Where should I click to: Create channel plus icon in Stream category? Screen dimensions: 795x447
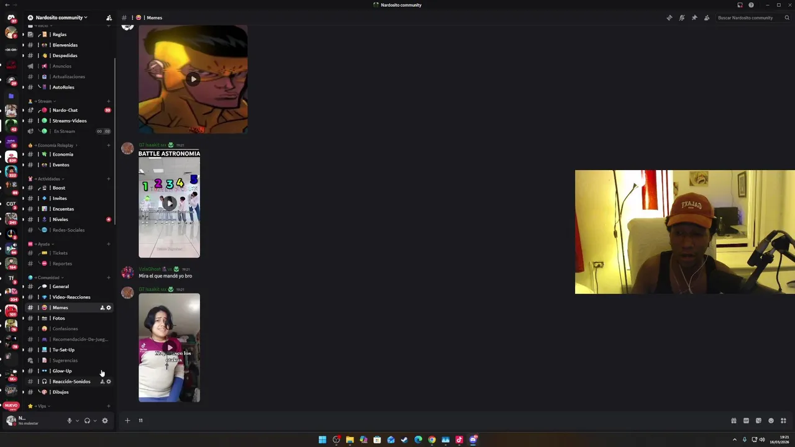(x=109, y=101)
